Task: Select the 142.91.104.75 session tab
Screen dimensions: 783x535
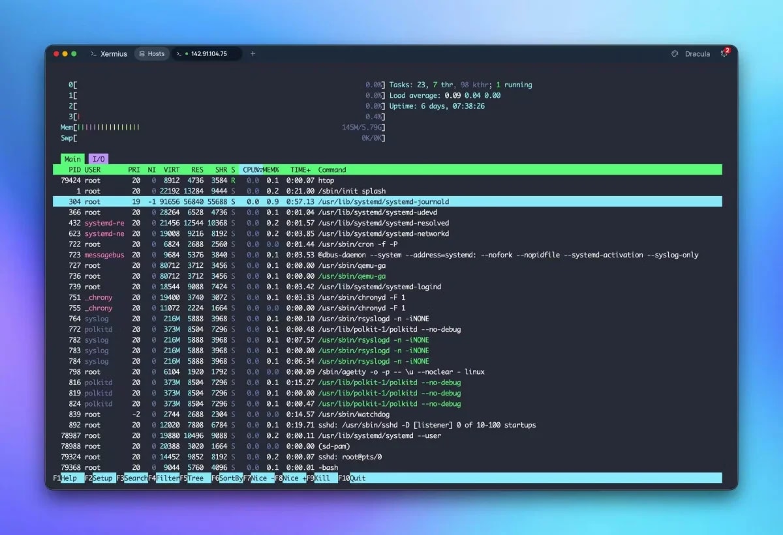Action: pos(207,53)
